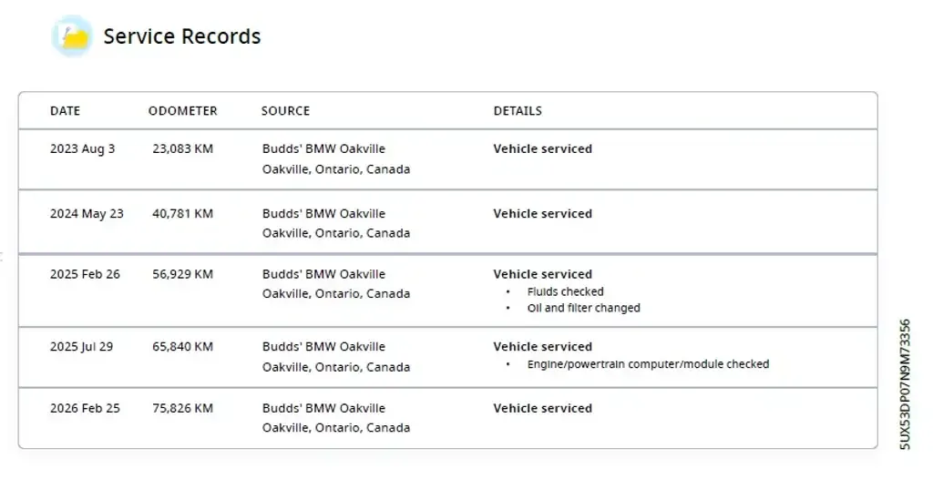Click the 23,083 KM odometer reading
The width and height of the screenshot is (933, 479).
pyautogui.click(x=182, y=148)
